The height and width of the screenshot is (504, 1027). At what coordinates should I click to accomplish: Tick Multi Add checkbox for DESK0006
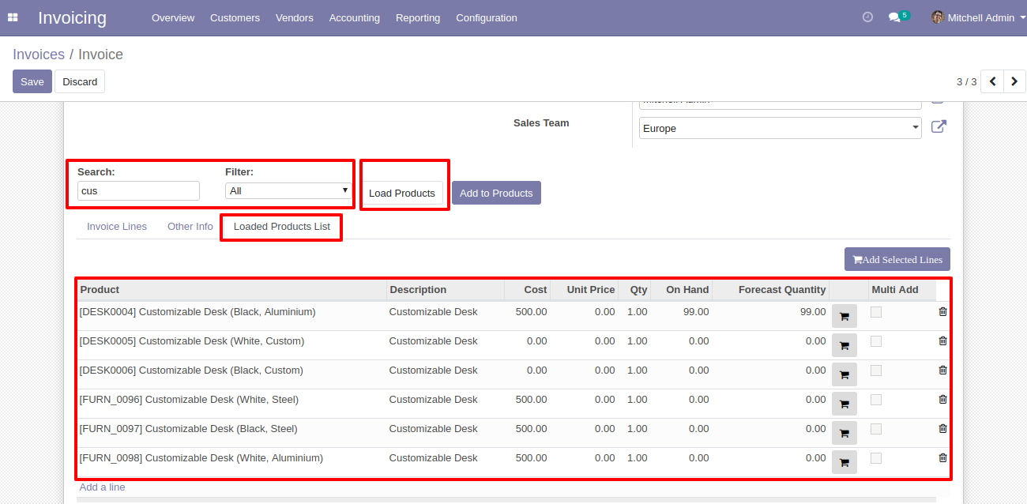tap(876, 371)
